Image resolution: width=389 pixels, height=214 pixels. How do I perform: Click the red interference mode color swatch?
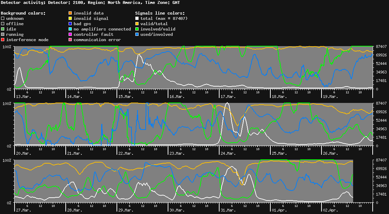point(3,40)
